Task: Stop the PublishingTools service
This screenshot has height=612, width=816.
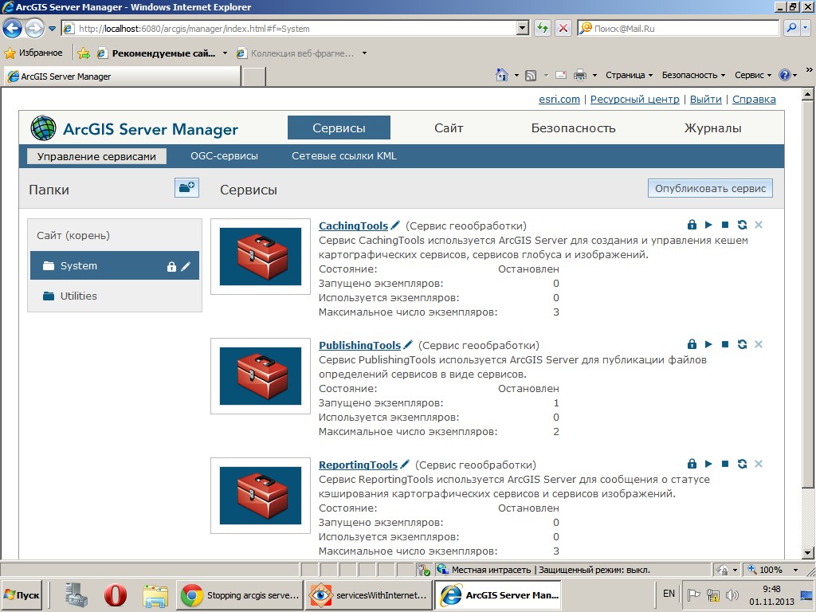Action: [x=725, y=344]
